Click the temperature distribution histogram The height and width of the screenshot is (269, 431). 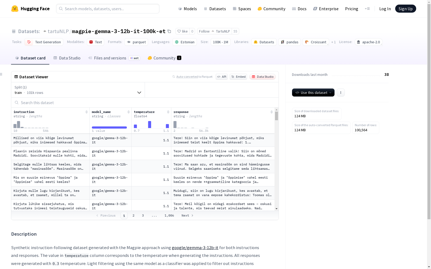[151, 124]
